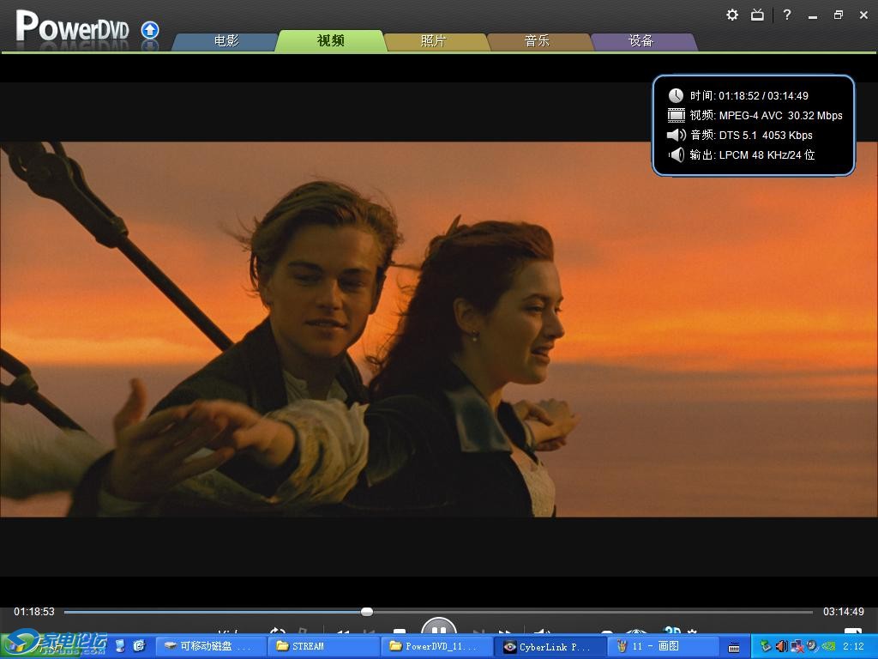Go to the 音乐 tab
This screenshot has width=878, height=659.
coord(538,41)
